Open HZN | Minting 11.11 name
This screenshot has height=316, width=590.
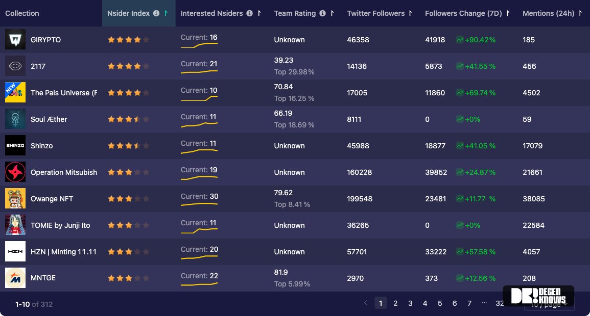[x=63, y=251]
